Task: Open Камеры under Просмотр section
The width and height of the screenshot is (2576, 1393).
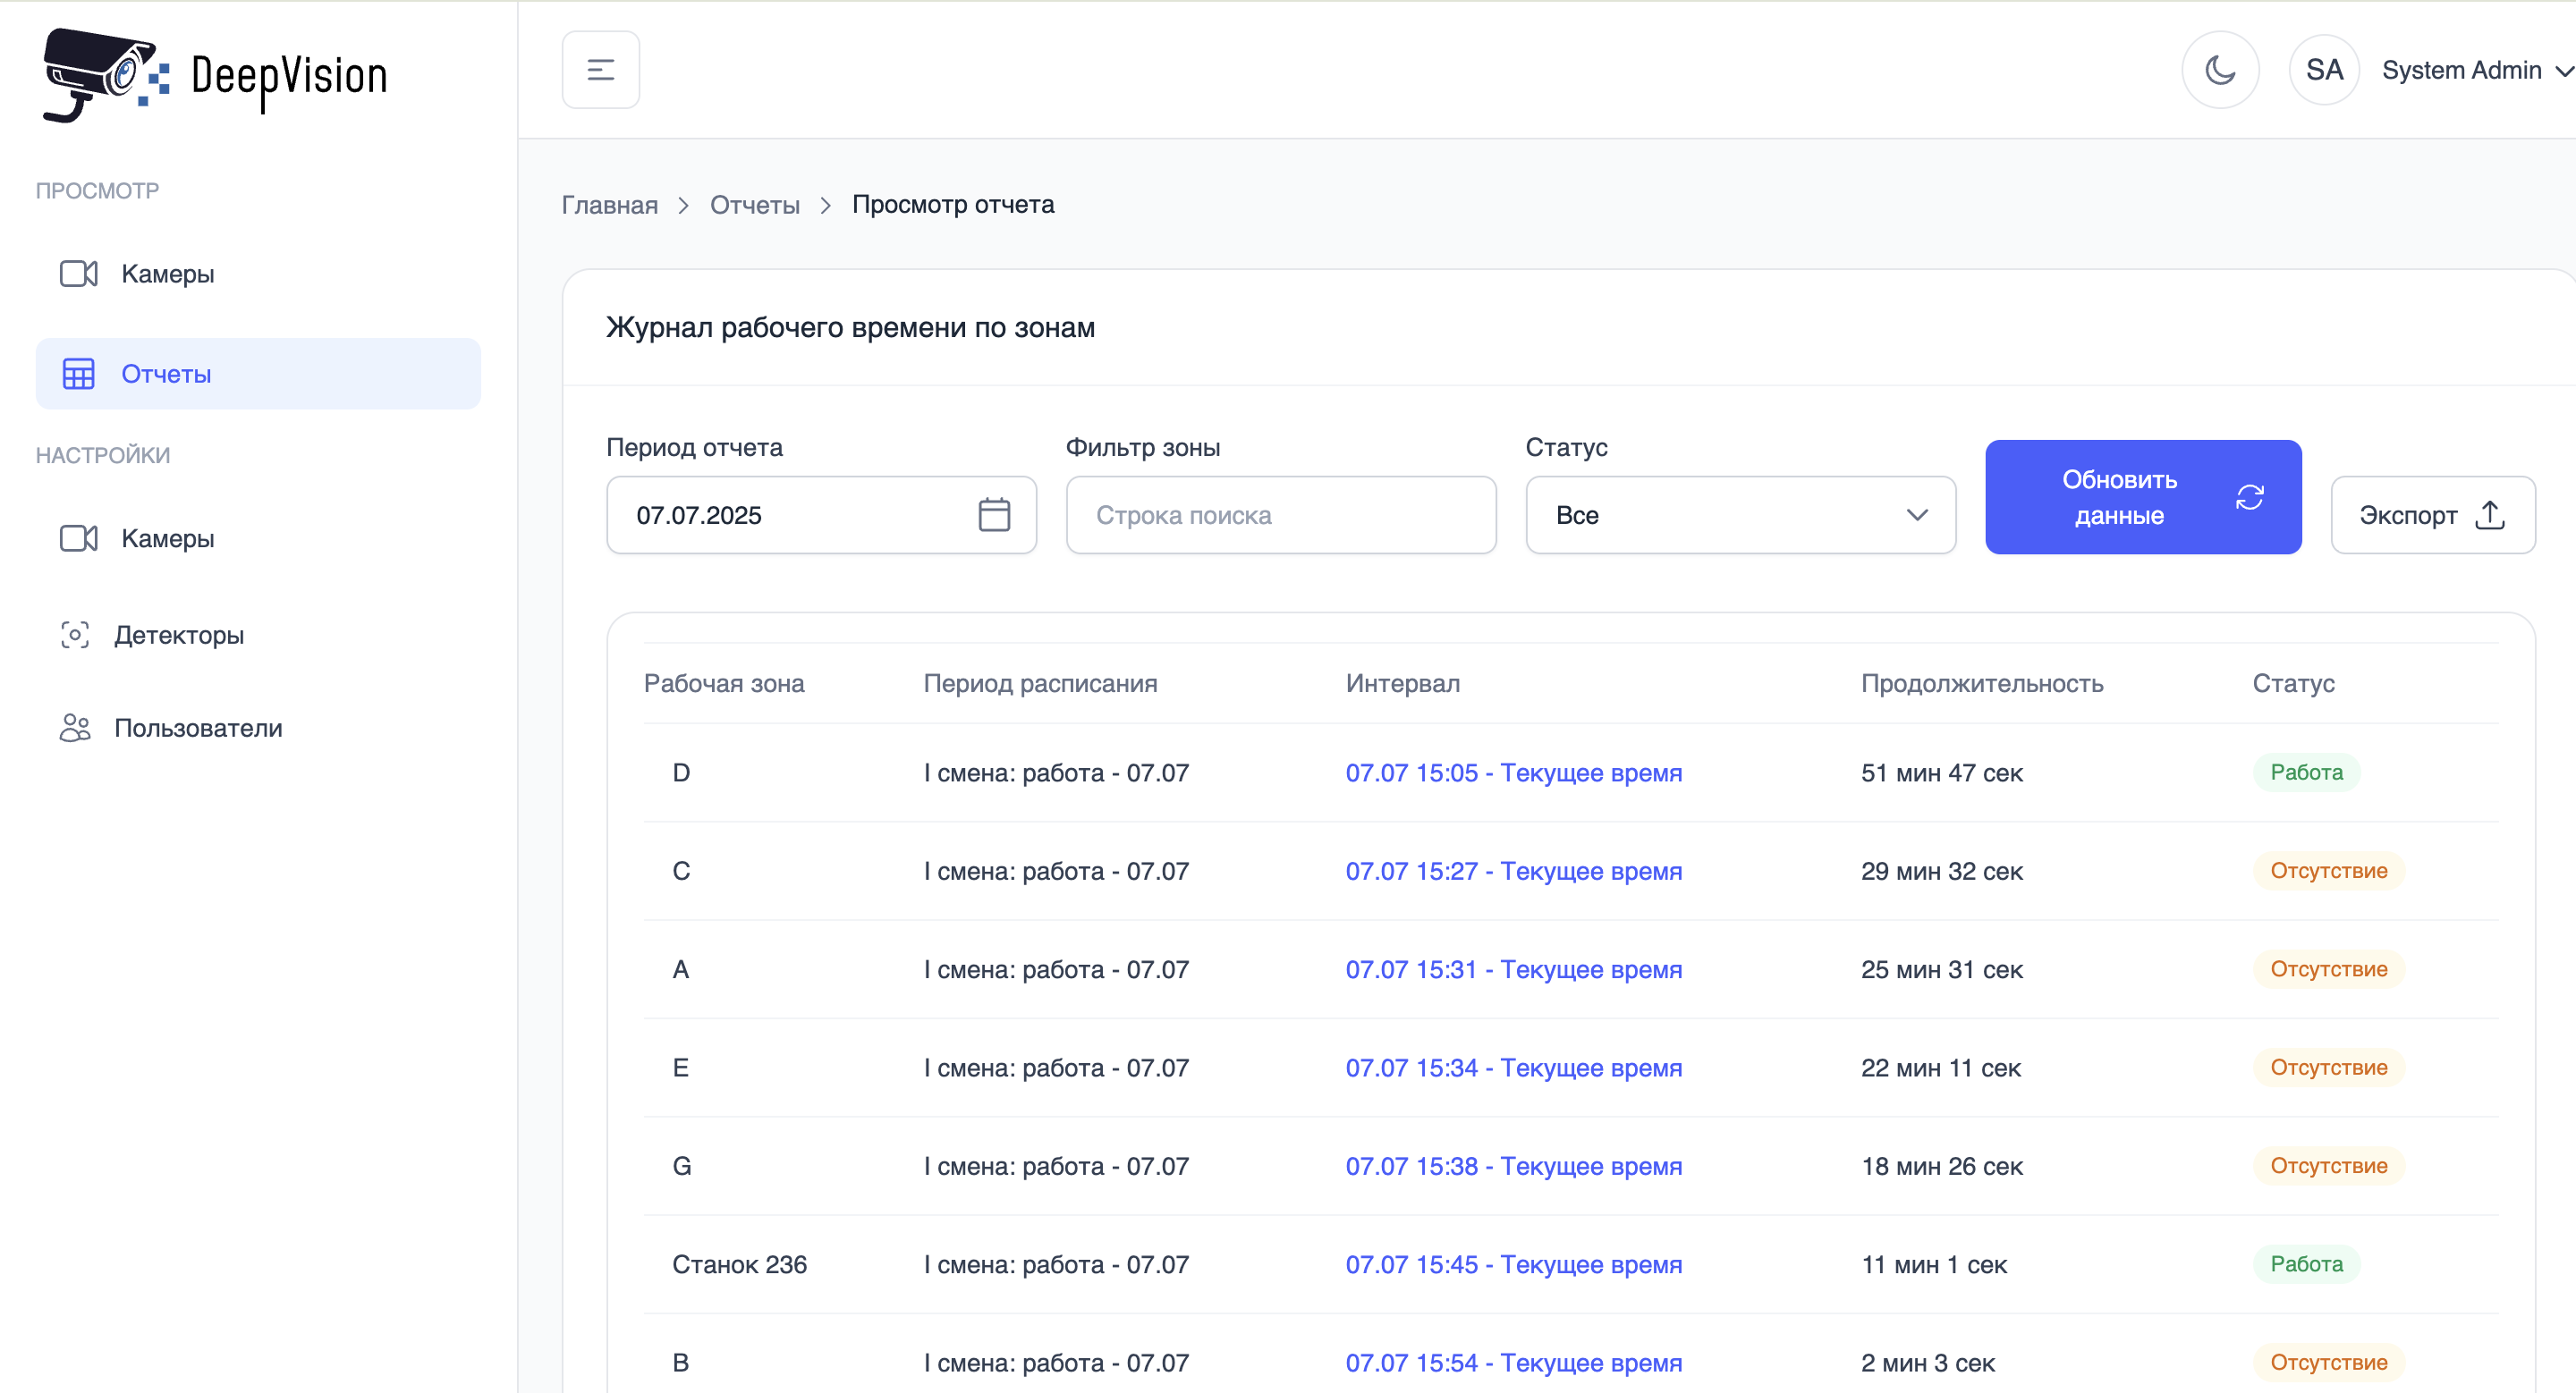Action: coord(258,274)
